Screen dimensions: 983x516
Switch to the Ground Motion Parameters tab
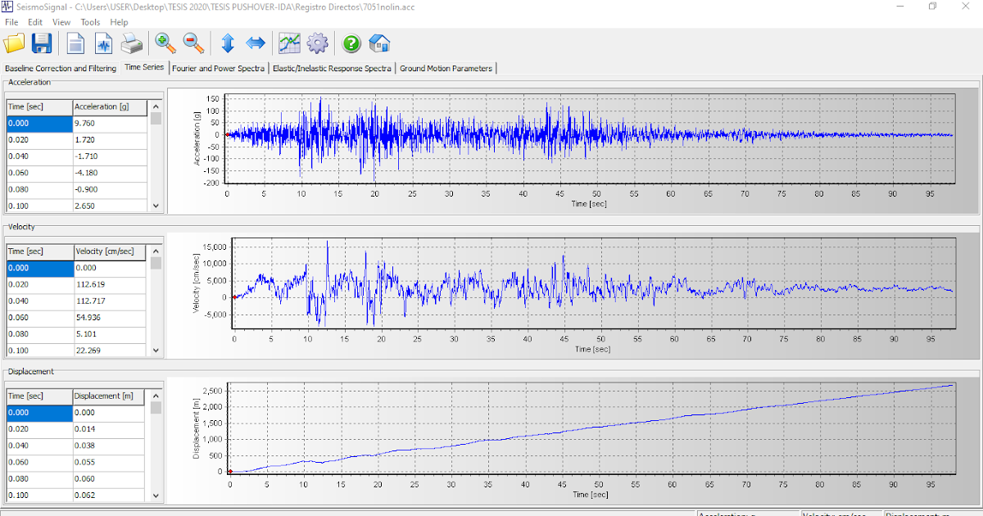[446, 69]
